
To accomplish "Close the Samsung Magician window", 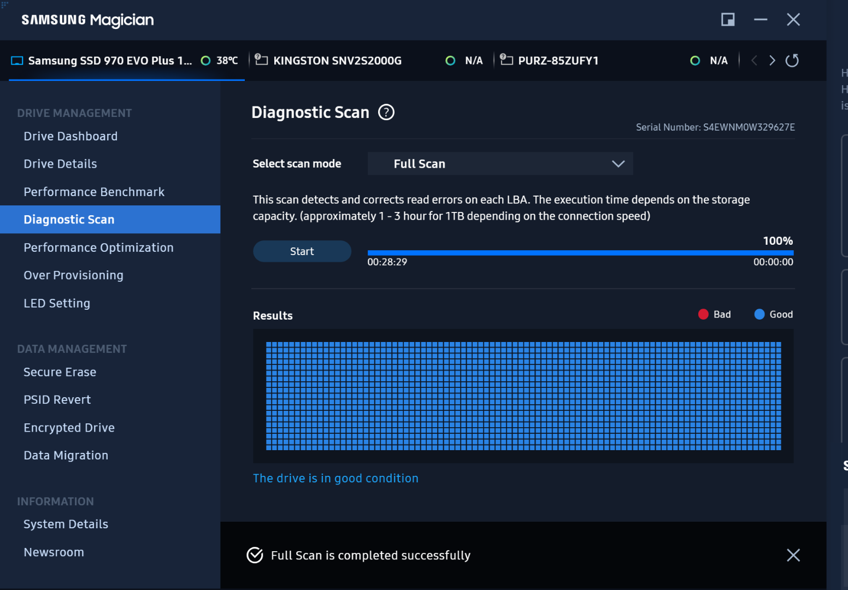I will coord(793,20).
